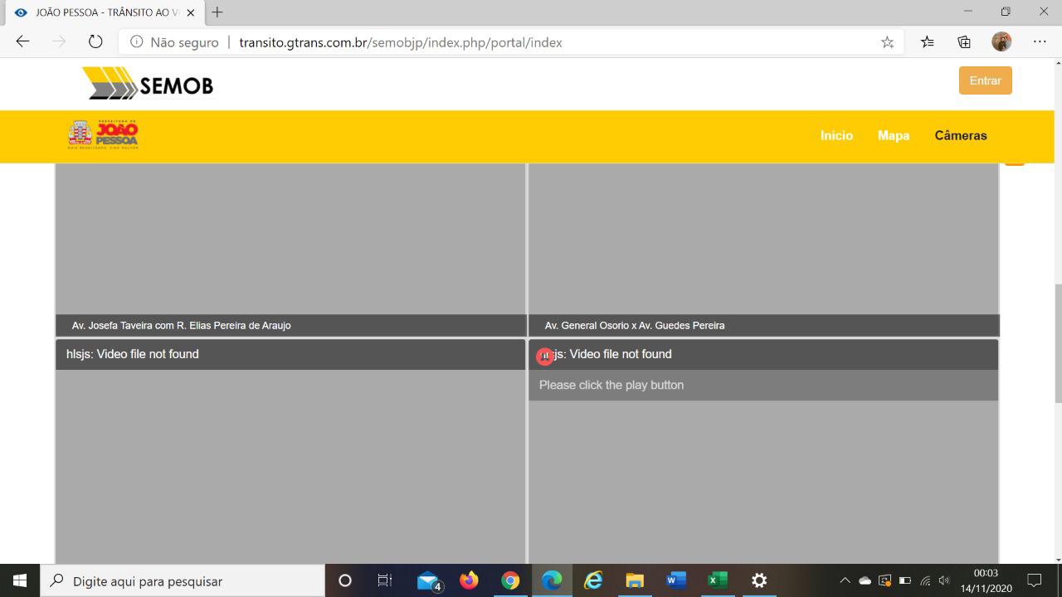The image size is (1062, 597).
Task: Open the Mapa menu item
Action: tap(894, 135)
